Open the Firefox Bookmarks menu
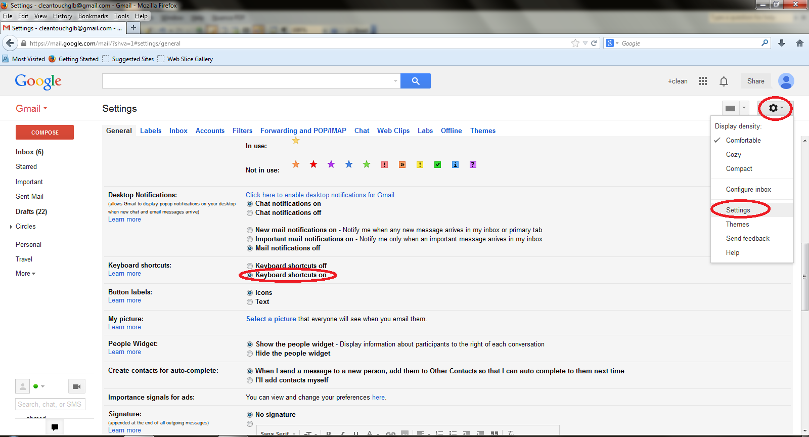The image size is (809, 437). [x=93, y=16]
